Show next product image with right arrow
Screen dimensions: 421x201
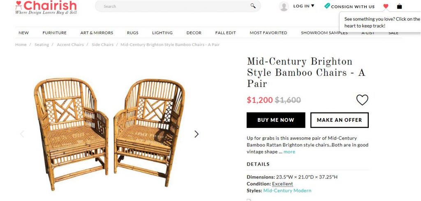point(196,134)
